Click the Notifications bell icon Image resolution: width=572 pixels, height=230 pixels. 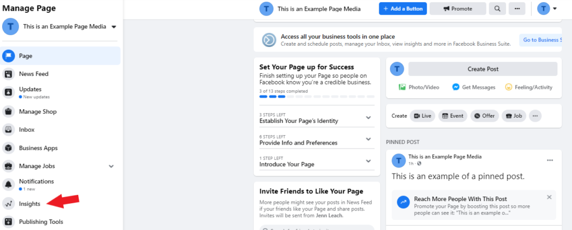(8, 184)
